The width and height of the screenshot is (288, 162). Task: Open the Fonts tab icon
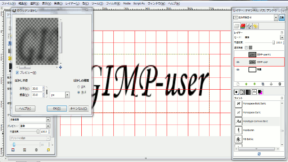[x=255, y=92]
